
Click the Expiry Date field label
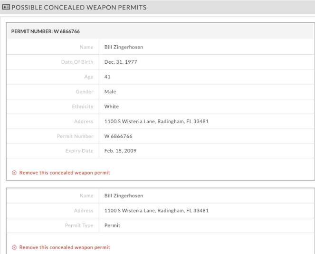pyautogui.click(x=79, y=151)
